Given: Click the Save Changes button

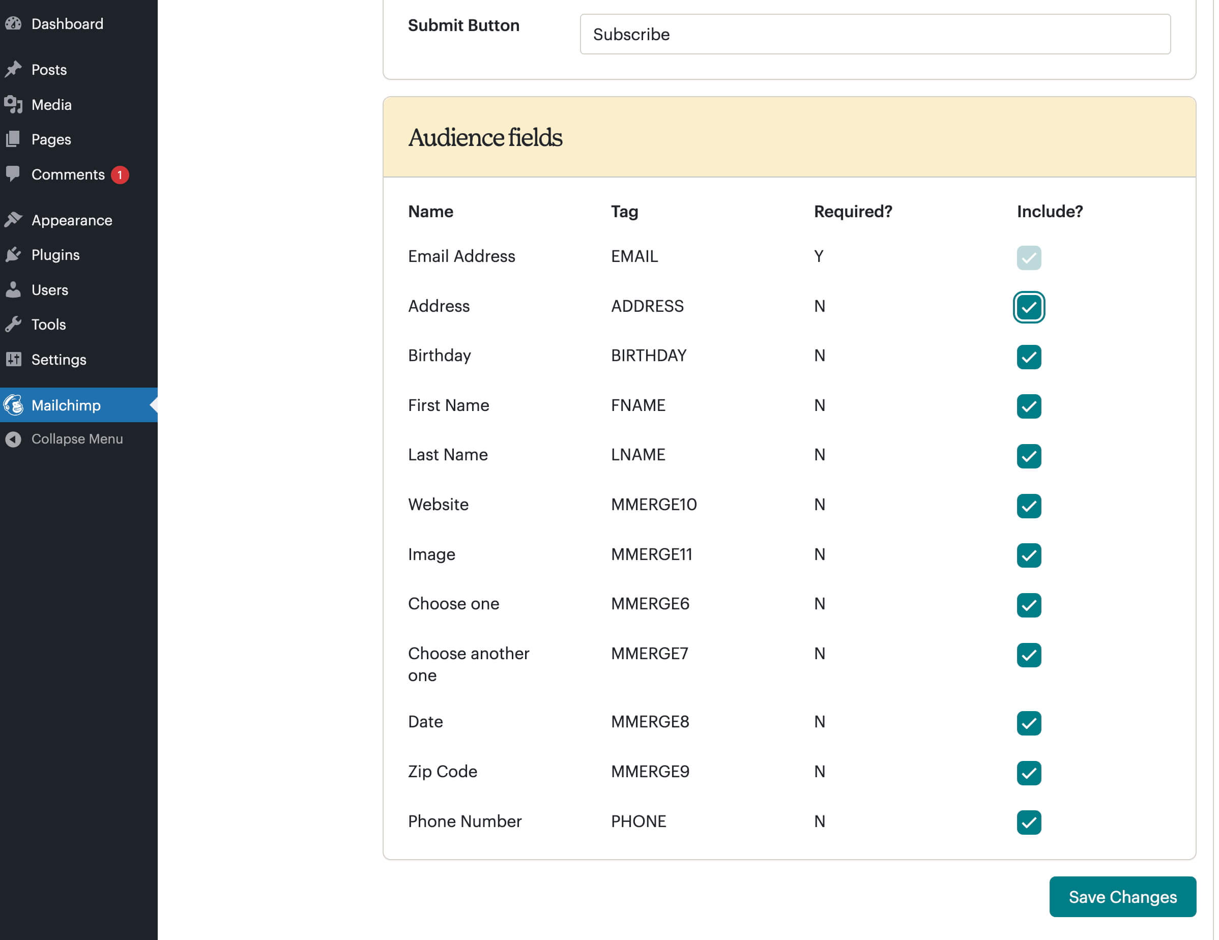Looking at the screenshot, I should tap(1122, 896).
